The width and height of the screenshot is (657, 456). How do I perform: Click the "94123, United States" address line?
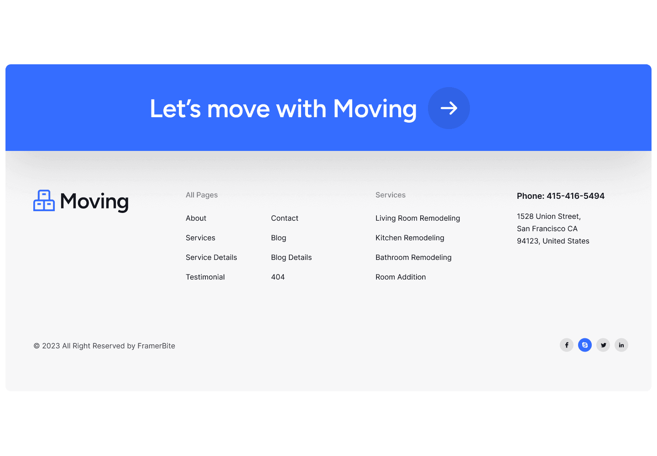(x=553, y=241)
